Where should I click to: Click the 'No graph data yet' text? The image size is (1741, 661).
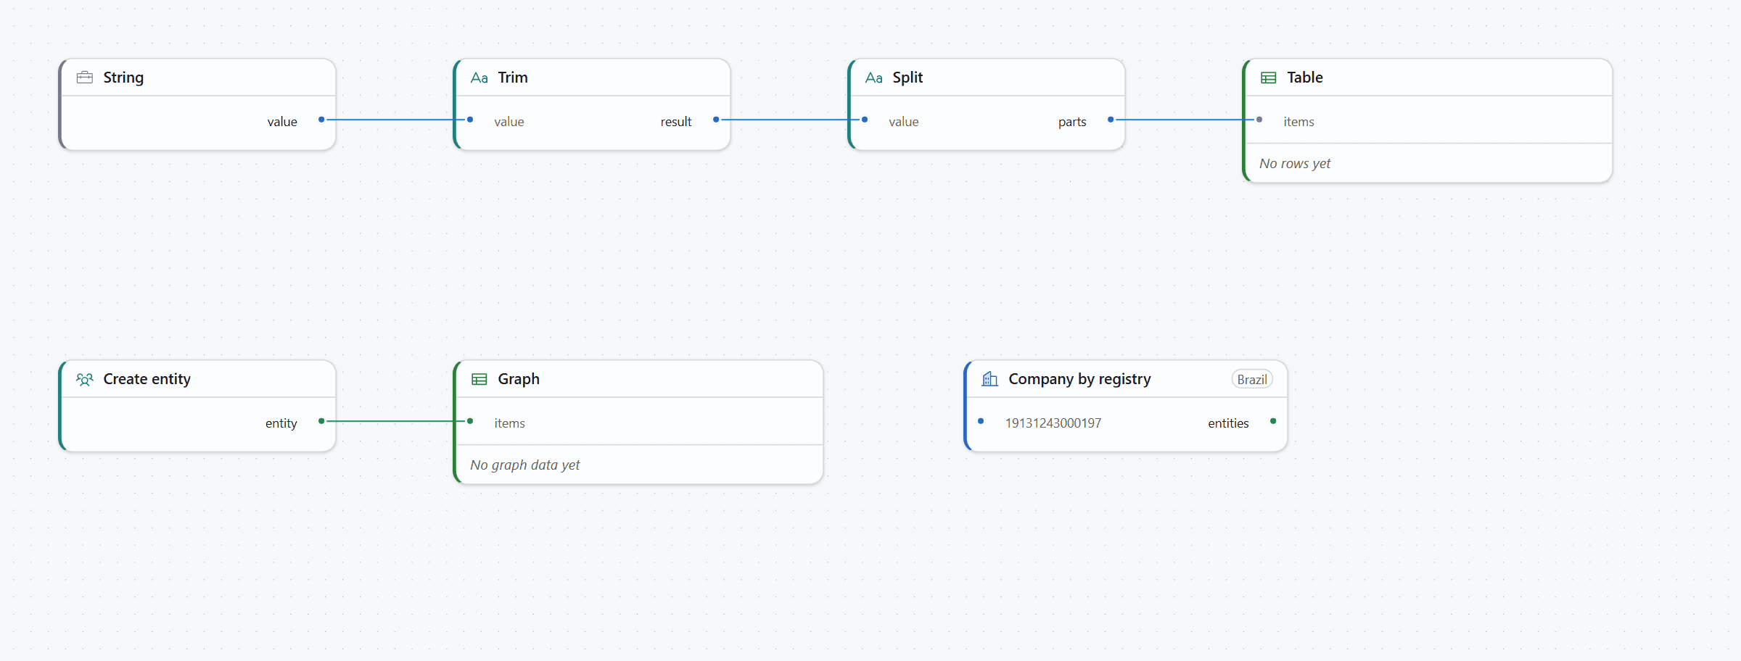[525, 465]
